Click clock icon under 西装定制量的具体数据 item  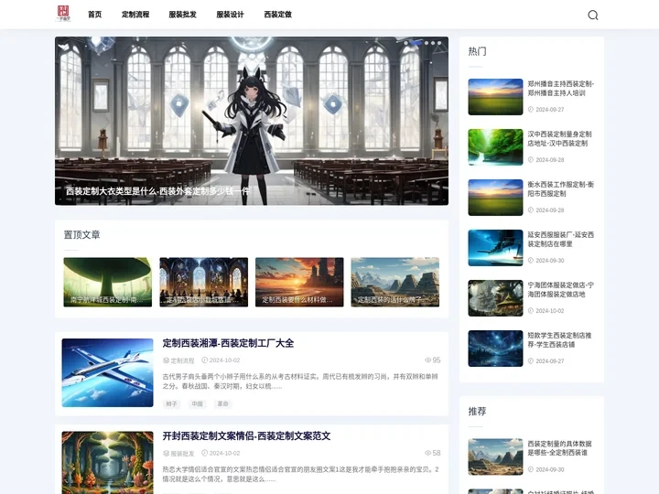tap(531, 469)
